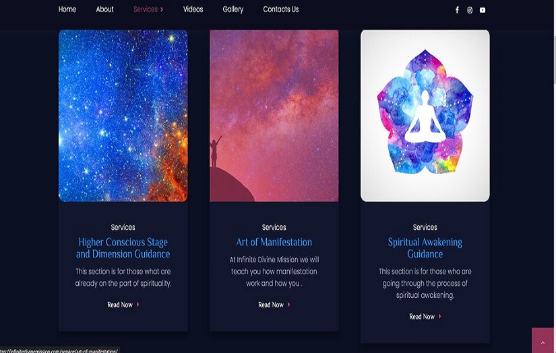Click the scroll-to-top arrow button
The width and height of the screenshot is (556, 353).
pyautogui.click(x=543, y=341)
